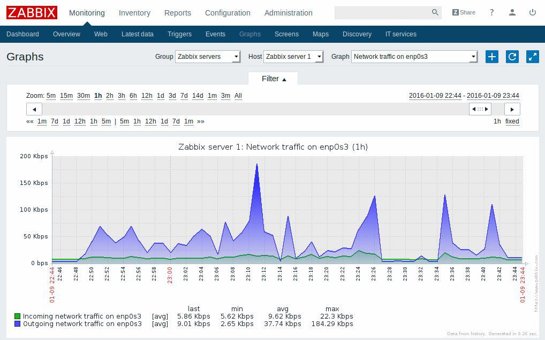Set zoom to 30m

pos(84,96)
